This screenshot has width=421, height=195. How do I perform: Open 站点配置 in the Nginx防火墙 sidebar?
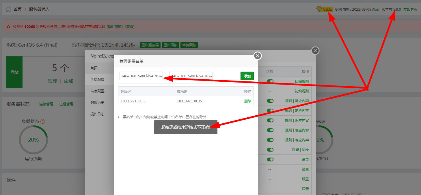[99, 91]
